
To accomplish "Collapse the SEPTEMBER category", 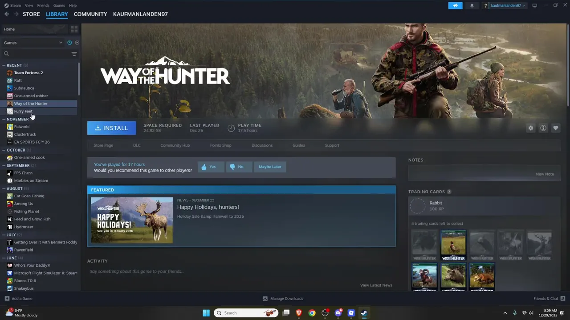I will (x=4, y=165).
